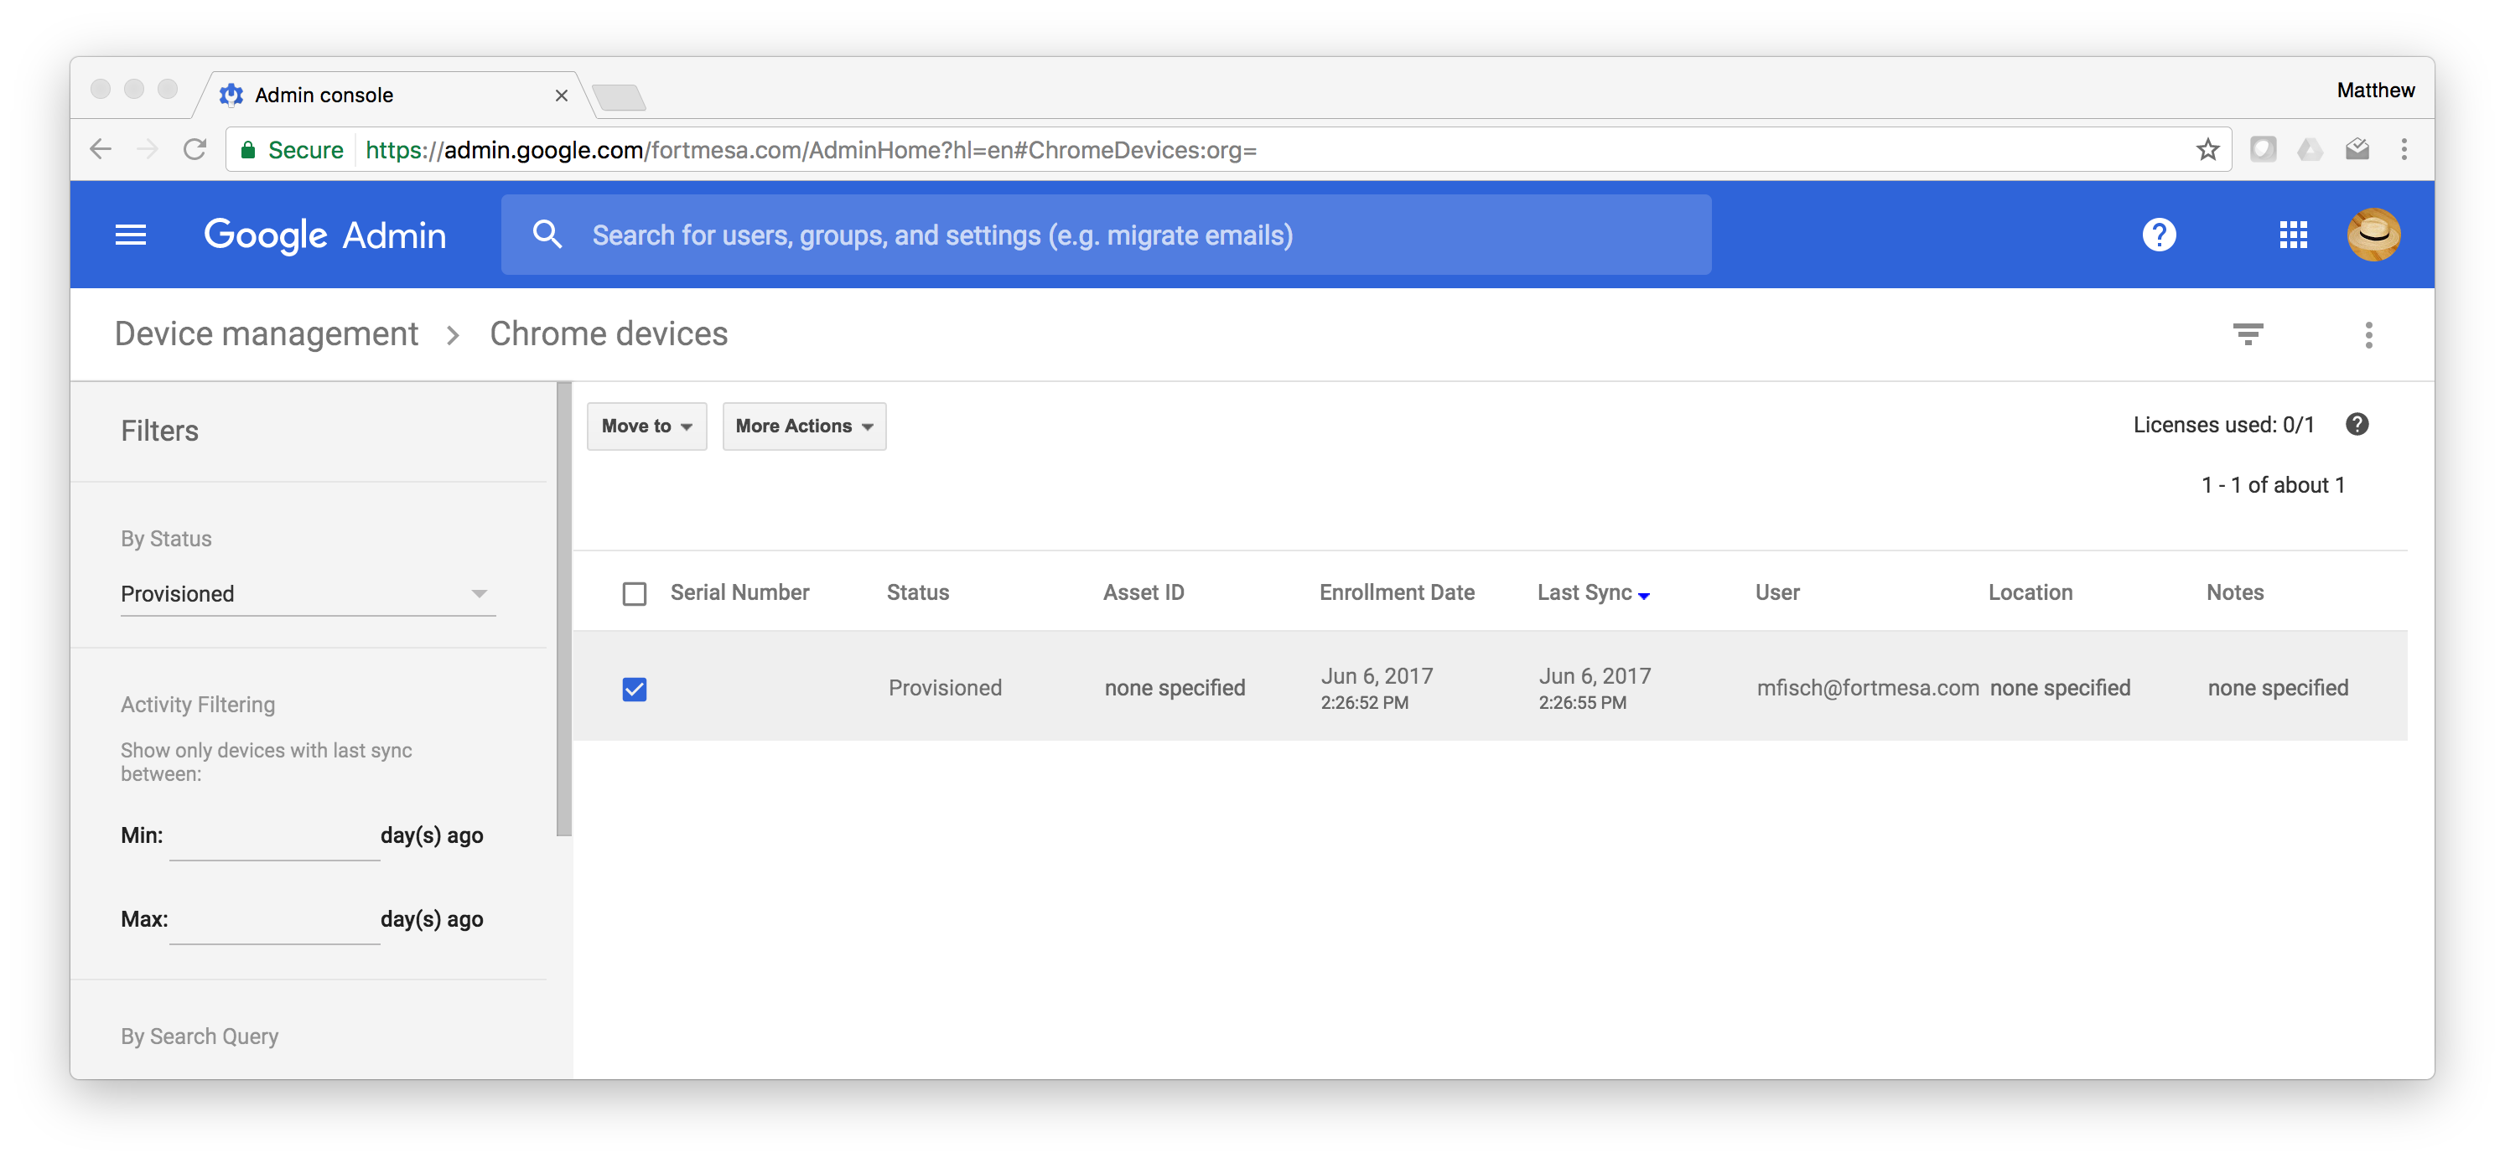Uncheck the mfisch@fortmesa.com device row
This screenshot has width=2505, height=1163.
tap(634, 689)
